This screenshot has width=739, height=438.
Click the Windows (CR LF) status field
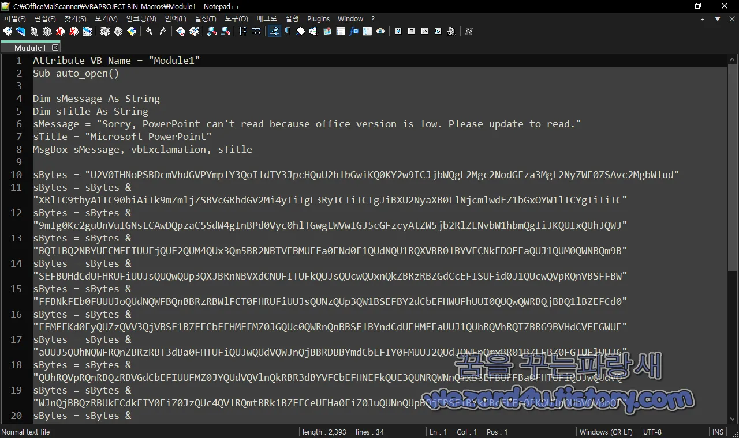(606, 432)
